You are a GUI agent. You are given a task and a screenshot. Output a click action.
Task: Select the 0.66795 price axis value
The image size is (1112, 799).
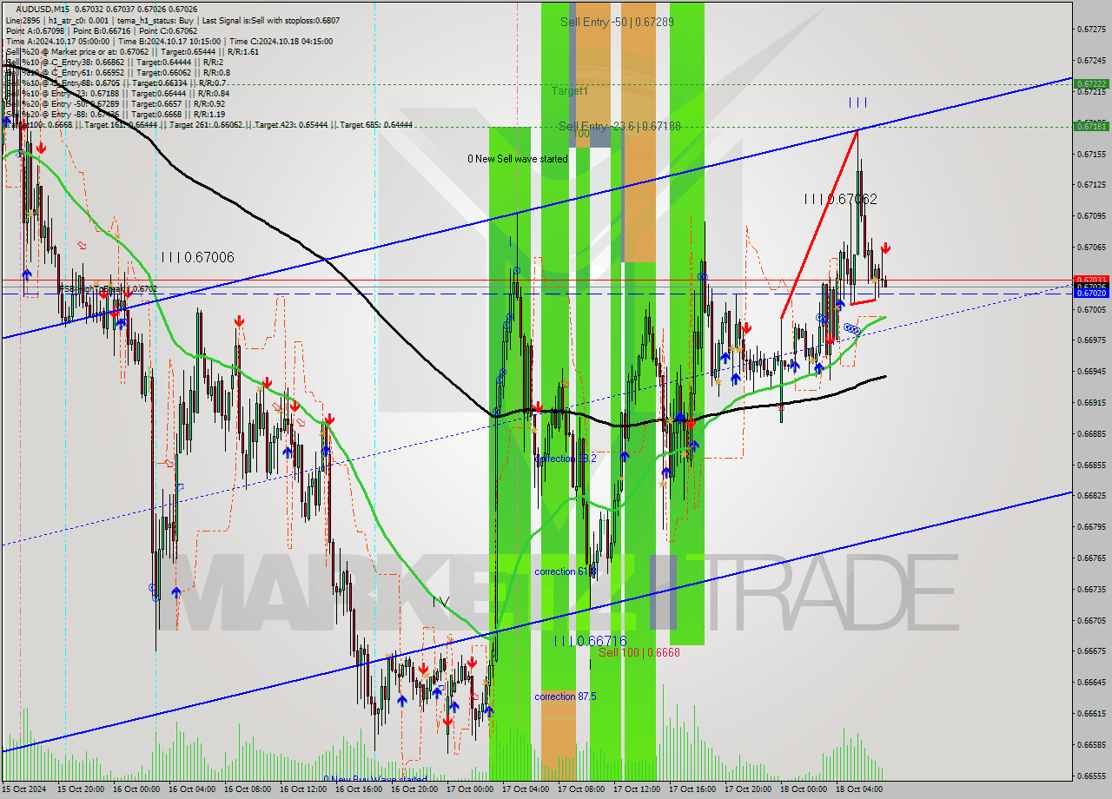pos(1091,526)
